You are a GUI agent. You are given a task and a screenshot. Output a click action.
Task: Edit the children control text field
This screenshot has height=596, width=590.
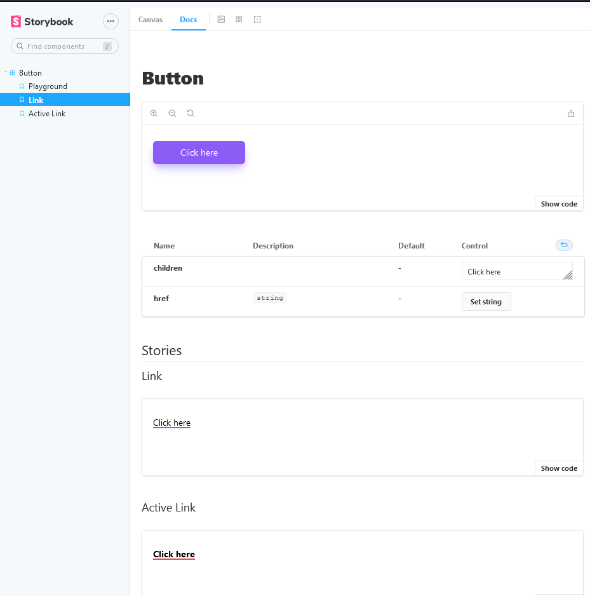[x=517, y=271]
